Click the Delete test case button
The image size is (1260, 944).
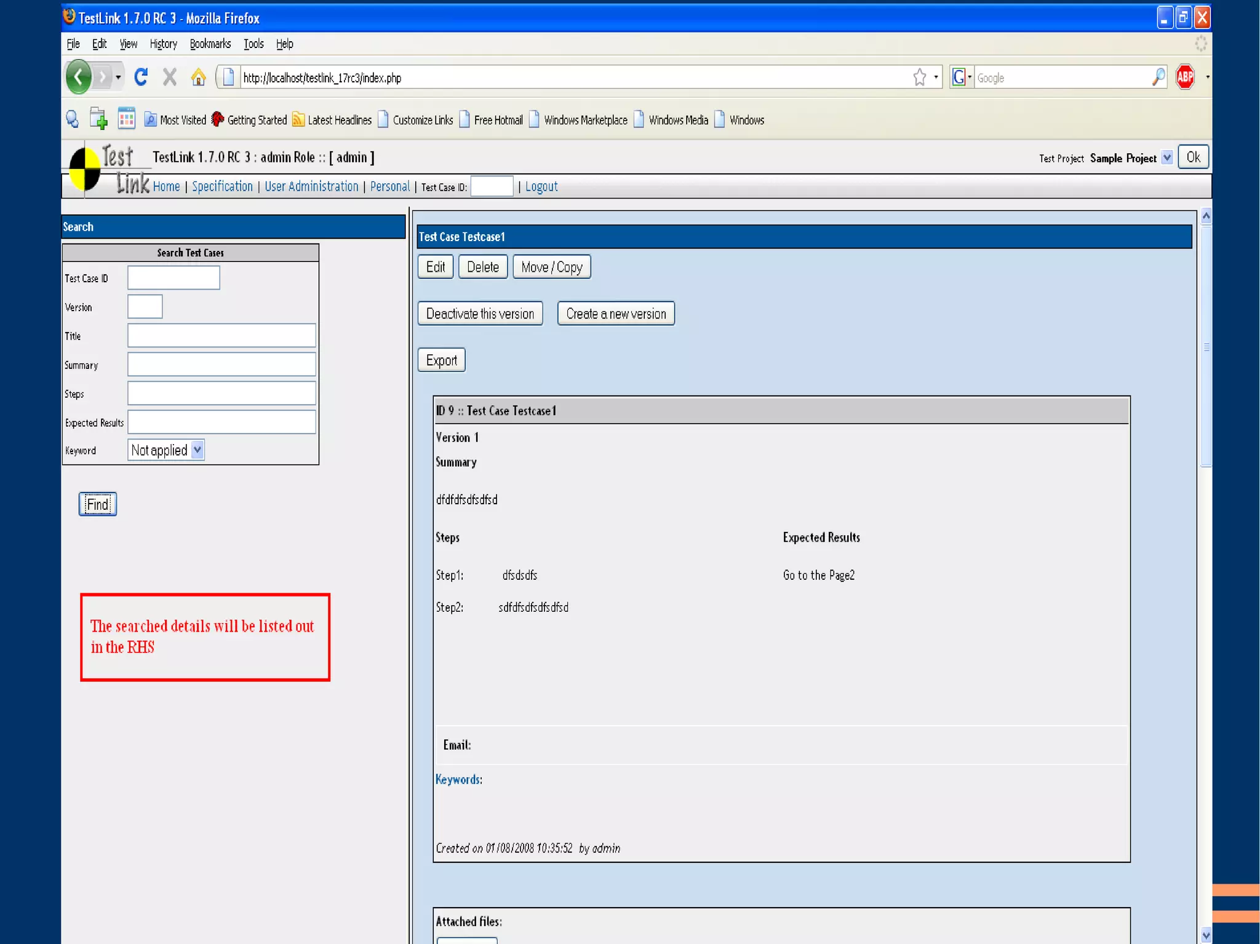pos(483,267)
